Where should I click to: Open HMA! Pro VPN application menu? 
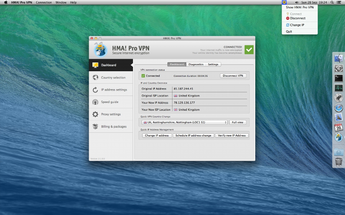pos(22,2)
